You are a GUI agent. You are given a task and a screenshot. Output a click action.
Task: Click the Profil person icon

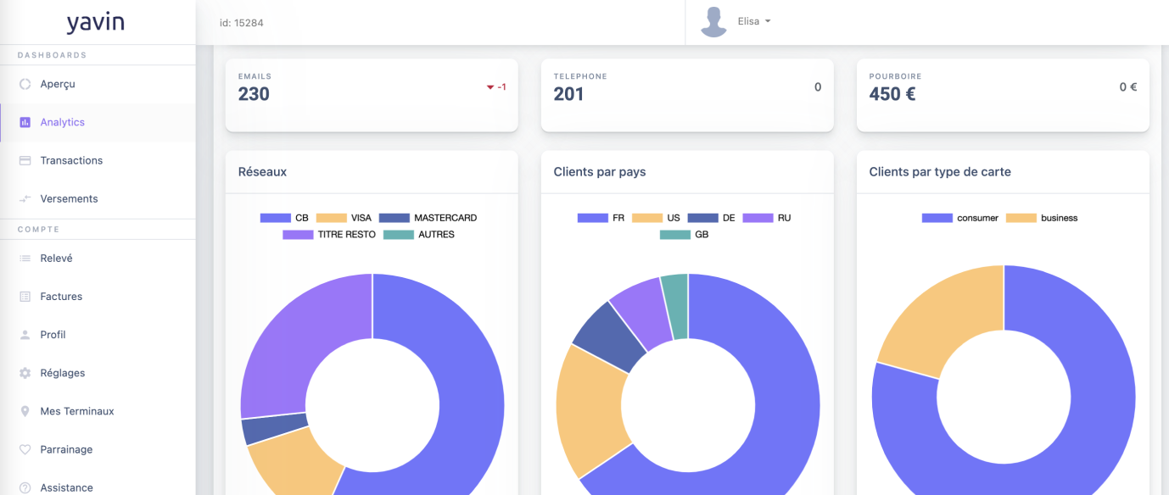coord(25,335)
